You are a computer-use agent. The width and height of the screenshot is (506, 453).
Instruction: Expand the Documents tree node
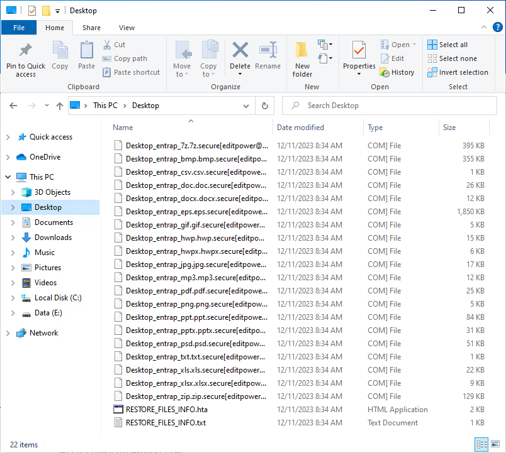point(13,222)
